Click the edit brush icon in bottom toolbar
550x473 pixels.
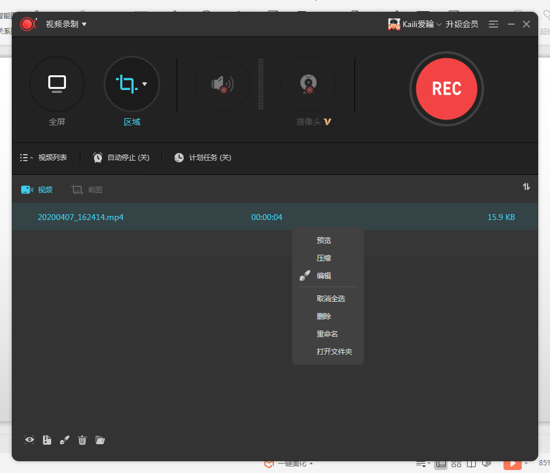(x=65, y=440)
